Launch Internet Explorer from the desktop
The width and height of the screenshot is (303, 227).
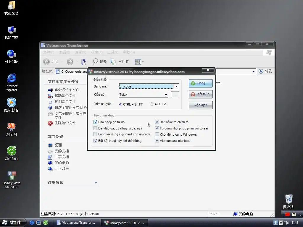coord(11,82)
